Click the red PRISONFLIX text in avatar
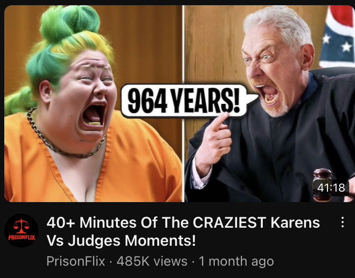 (x=21, y=237)
